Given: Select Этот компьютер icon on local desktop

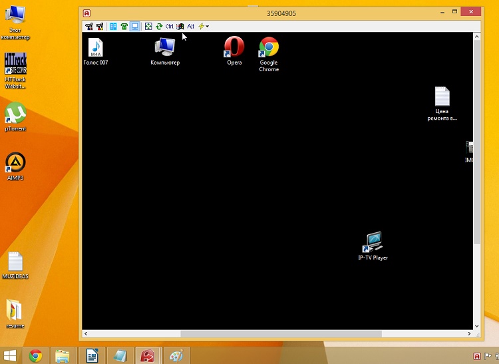Looking at the screenshot, I should pyautogui.click(x=15, y=23).
